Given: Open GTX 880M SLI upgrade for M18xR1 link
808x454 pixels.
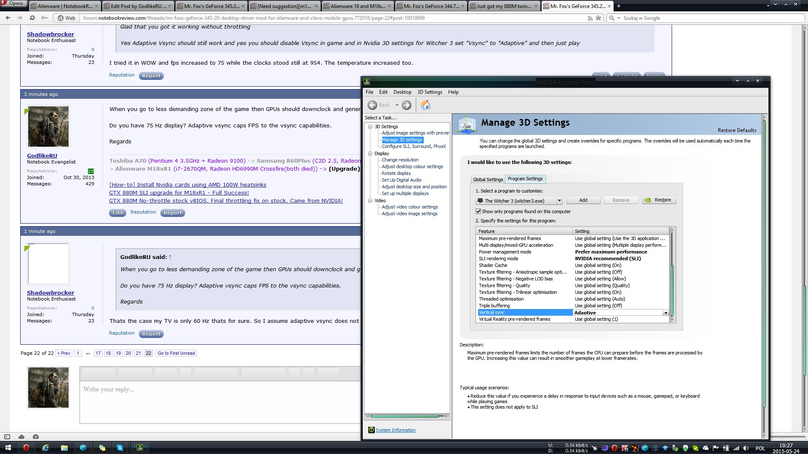Looking at the screenshot, I should (x=179, y=193).
